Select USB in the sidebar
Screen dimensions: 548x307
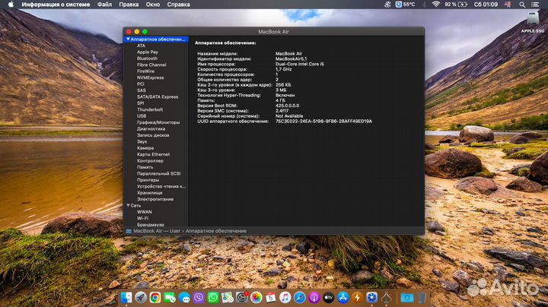point(142,116)
